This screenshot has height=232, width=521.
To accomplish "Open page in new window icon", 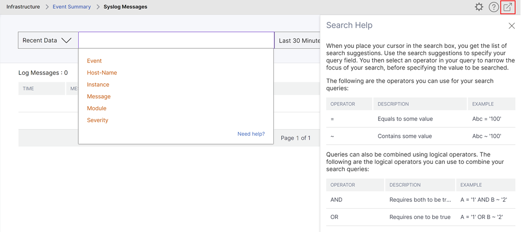I will tap(508, 7).
